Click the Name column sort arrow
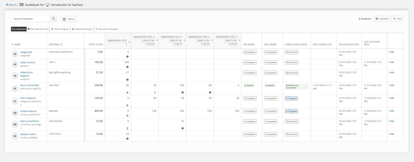 [12, 44]
